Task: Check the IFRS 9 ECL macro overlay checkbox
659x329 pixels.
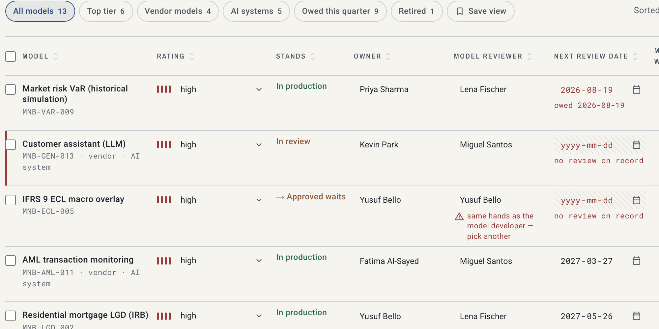Action: [x=11, y=200]
